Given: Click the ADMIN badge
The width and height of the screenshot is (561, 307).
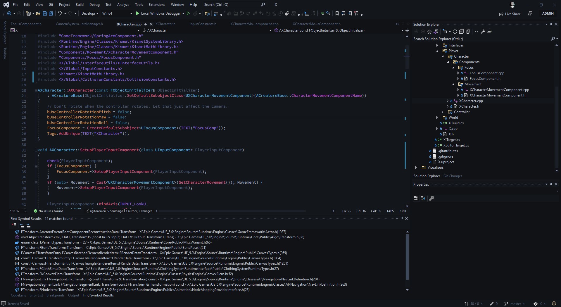Looking at the screenshot, I should [x=548, y=13].
